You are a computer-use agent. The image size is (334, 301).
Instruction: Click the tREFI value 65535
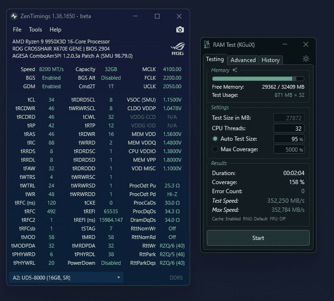(x=111, y=211)
